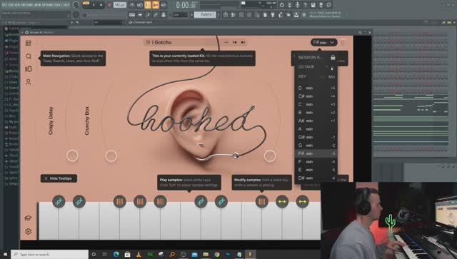Open the Line snap selector

[179, 14]
